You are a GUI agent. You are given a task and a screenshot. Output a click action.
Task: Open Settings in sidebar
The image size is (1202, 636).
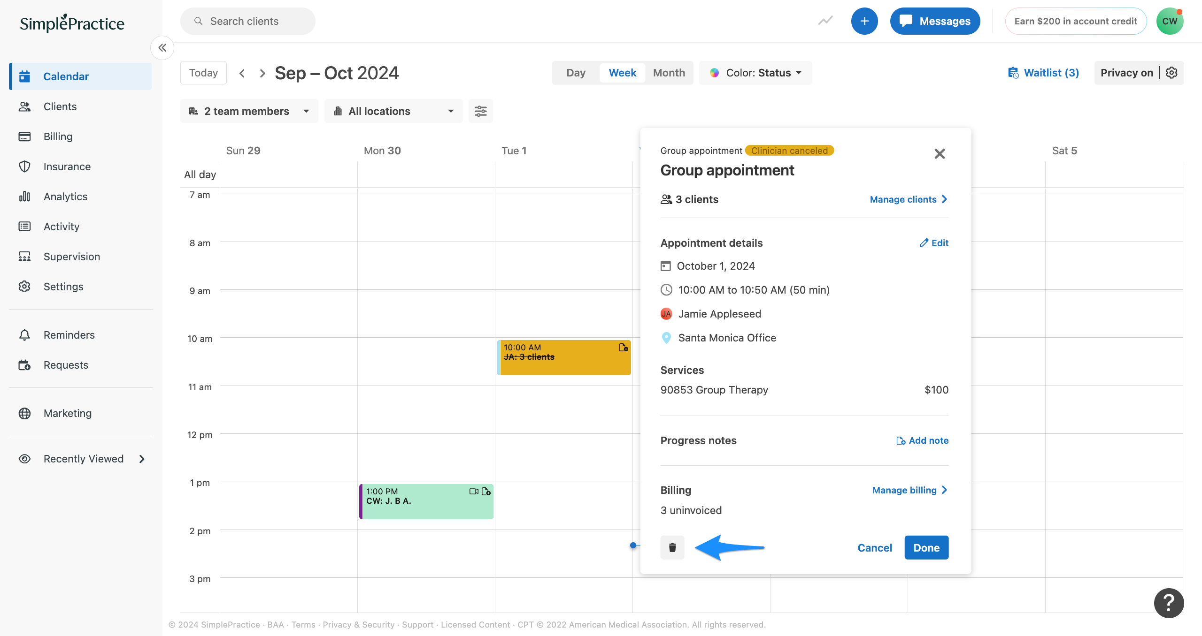80,287
